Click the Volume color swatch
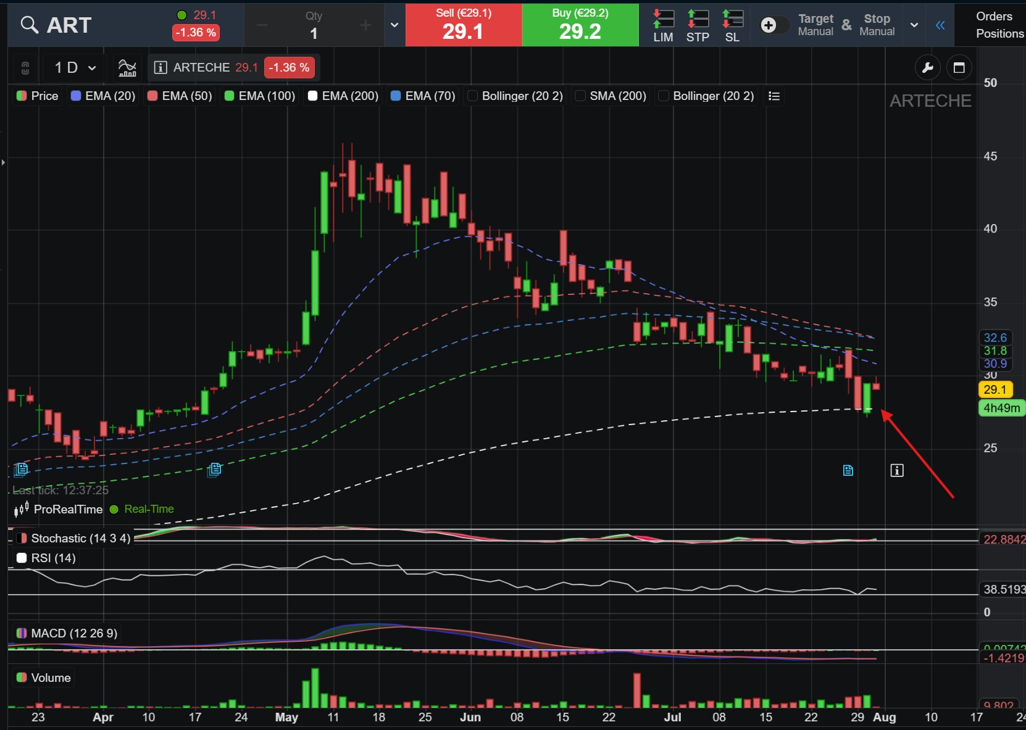The height and width of the screenshot is (730, 1026). click(22, 678)
